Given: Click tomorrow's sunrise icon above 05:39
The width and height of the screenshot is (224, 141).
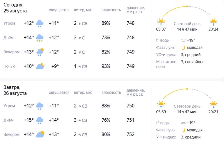Looking at the screenshot, I should click(x=161, y=104).
